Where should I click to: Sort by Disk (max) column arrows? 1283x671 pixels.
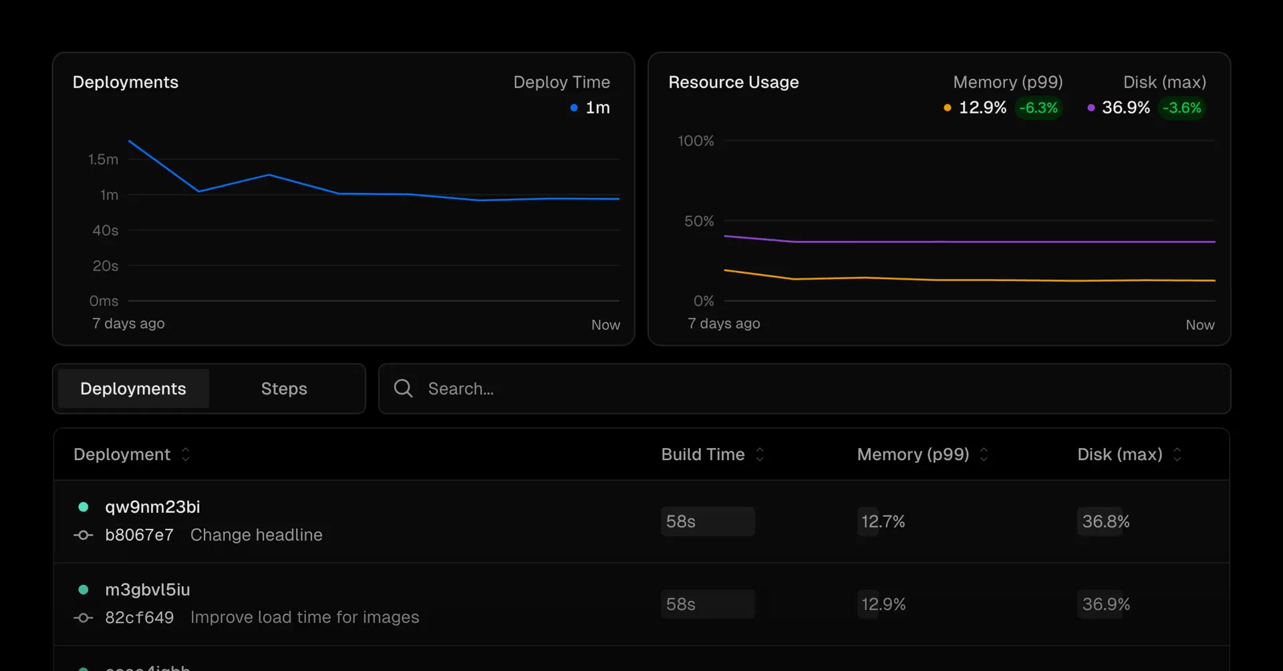(x=1177, y=455)
